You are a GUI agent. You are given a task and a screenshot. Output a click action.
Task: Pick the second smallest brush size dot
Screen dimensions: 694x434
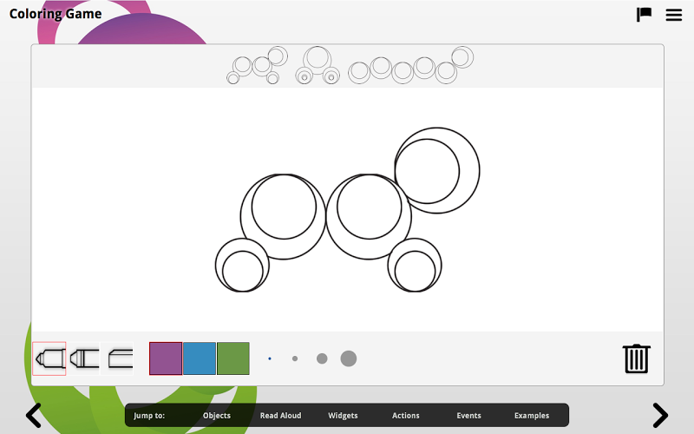(x=295, y=358)
